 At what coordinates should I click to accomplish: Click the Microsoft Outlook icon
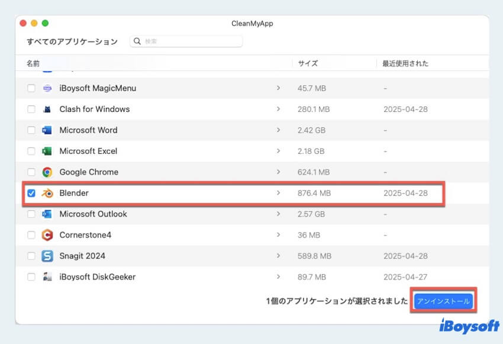tap(47, 214)
